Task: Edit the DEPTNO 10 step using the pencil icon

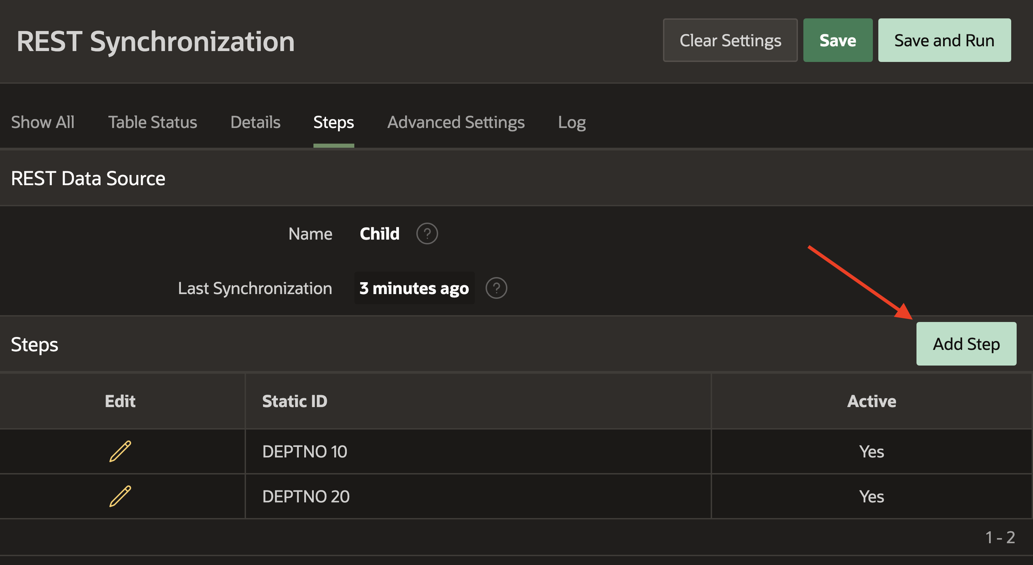Action: coord(120,452)
